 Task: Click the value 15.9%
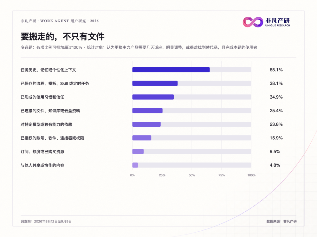coord(276,138)
